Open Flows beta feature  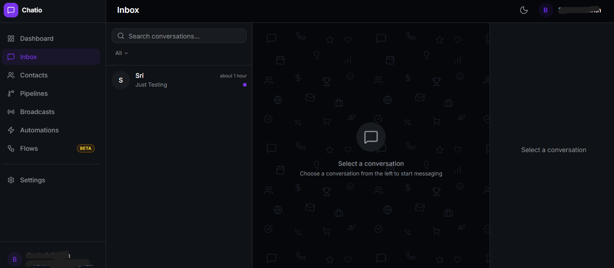tap(51, 148)
